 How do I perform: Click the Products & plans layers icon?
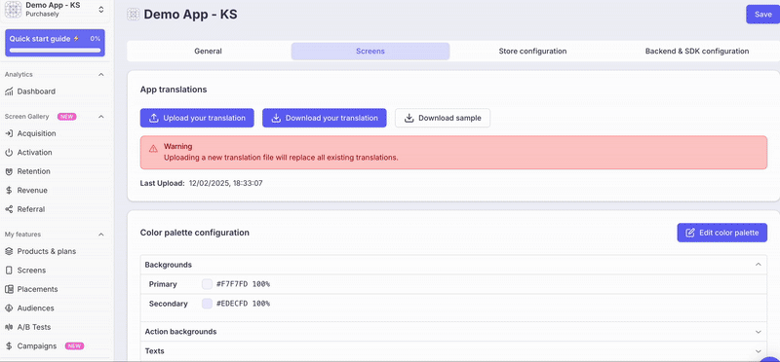click(9, 251)
